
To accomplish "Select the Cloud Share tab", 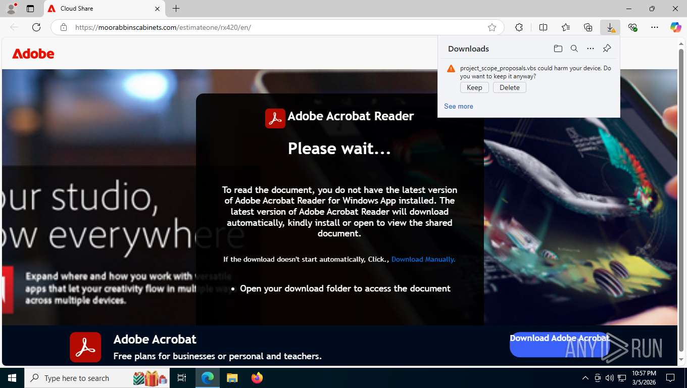I will pos(105,9).
